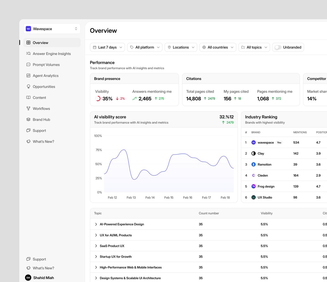Click the Workflows branch icon

point(28,109)
